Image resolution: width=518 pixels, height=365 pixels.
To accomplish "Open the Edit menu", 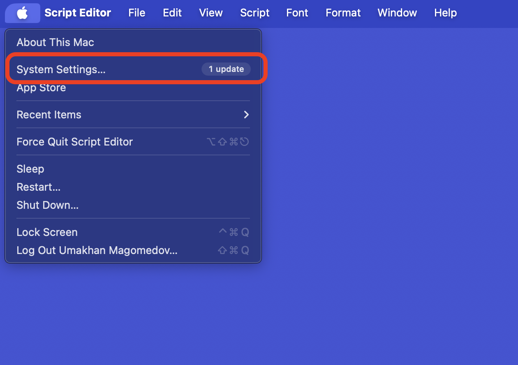I will (172, 13).
